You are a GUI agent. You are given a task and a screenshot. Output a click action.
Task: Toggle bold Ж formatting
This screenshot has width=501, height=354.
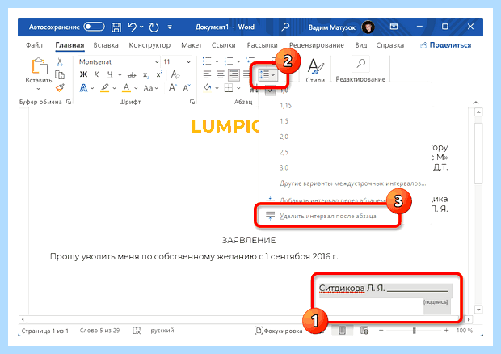(83, 75)
